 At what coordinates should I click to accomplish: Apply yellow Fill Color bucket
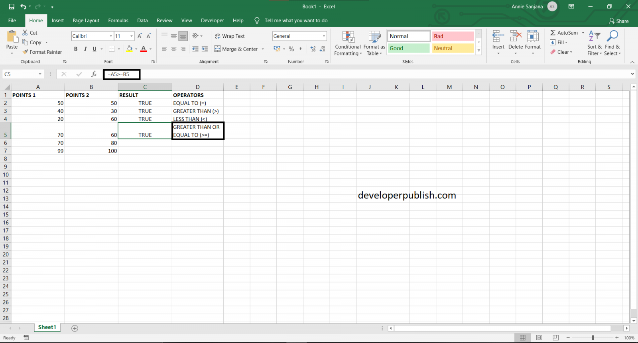tap(129, 49)
